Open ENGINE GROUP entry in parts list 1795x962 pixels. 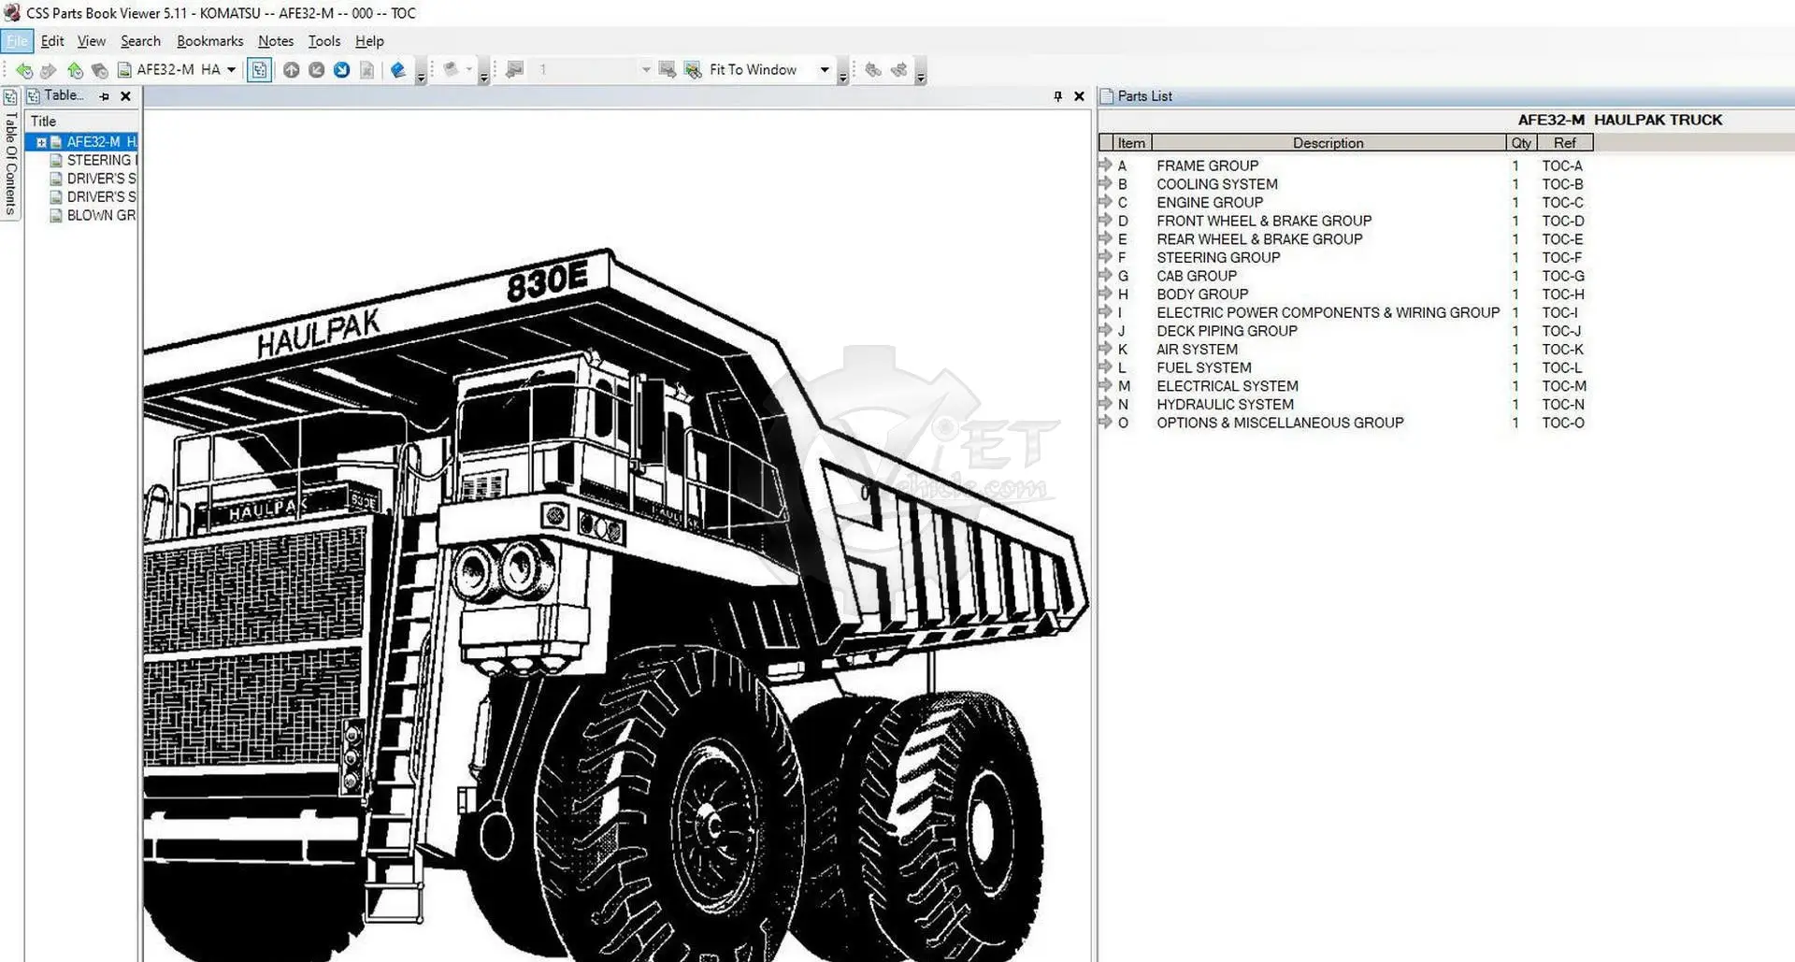point(1209,203)
